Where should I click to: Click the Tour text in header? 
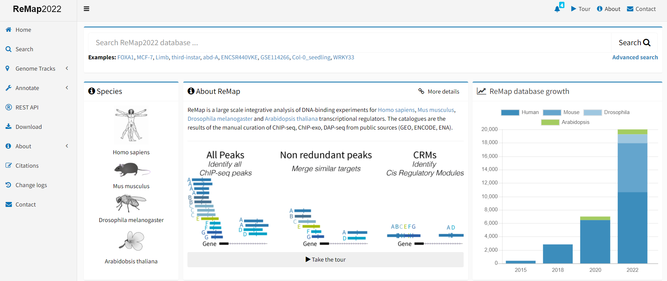(x=584, y=9)
